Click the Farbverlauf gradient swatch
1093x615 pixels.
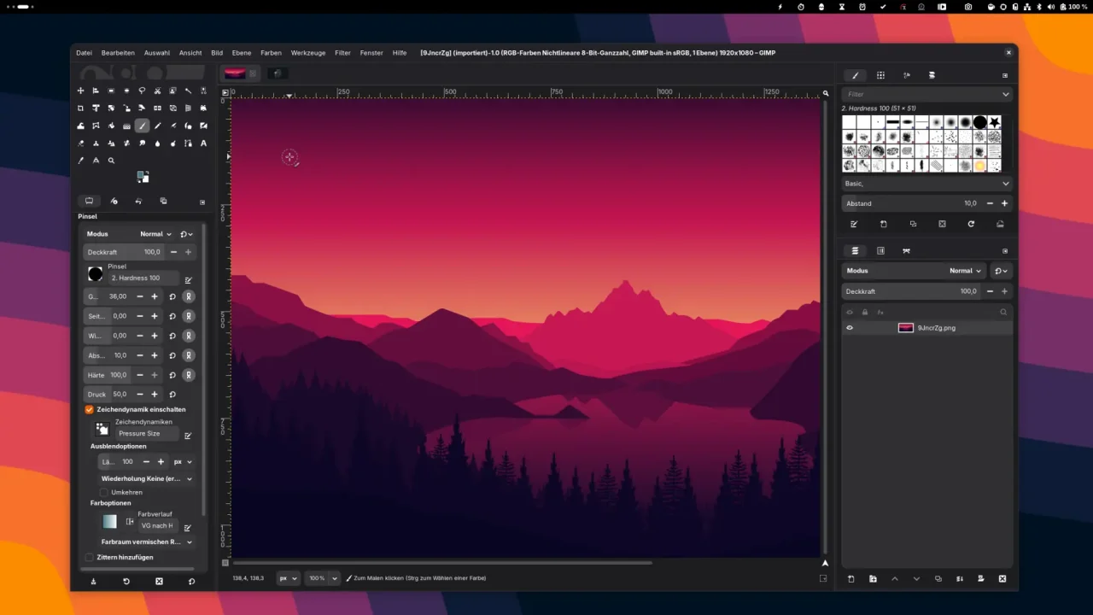(x=109, y=521)
